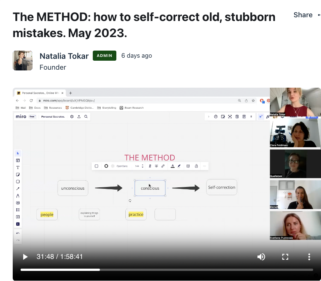Image resolution: width=321 pixels, height=281 pixels.
Task: Click the Share link
Action: coord(303,15)
